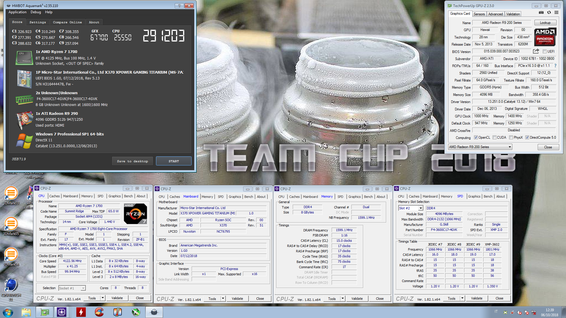Click the RAM stick icon in Aquamark
The width and height of the screenshot is (566, 318).
tap(24, 100)
